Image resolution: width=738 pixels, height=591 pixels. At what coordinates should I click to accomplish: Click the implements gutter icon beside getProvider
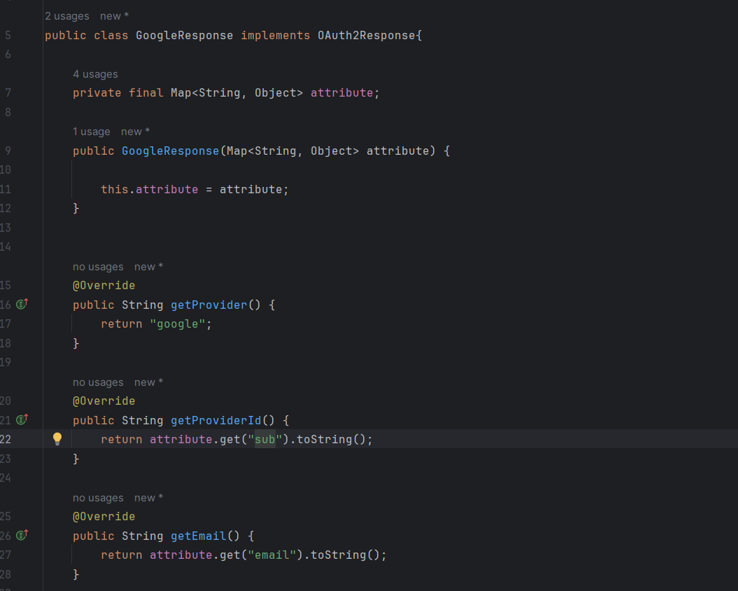(22, 304)
